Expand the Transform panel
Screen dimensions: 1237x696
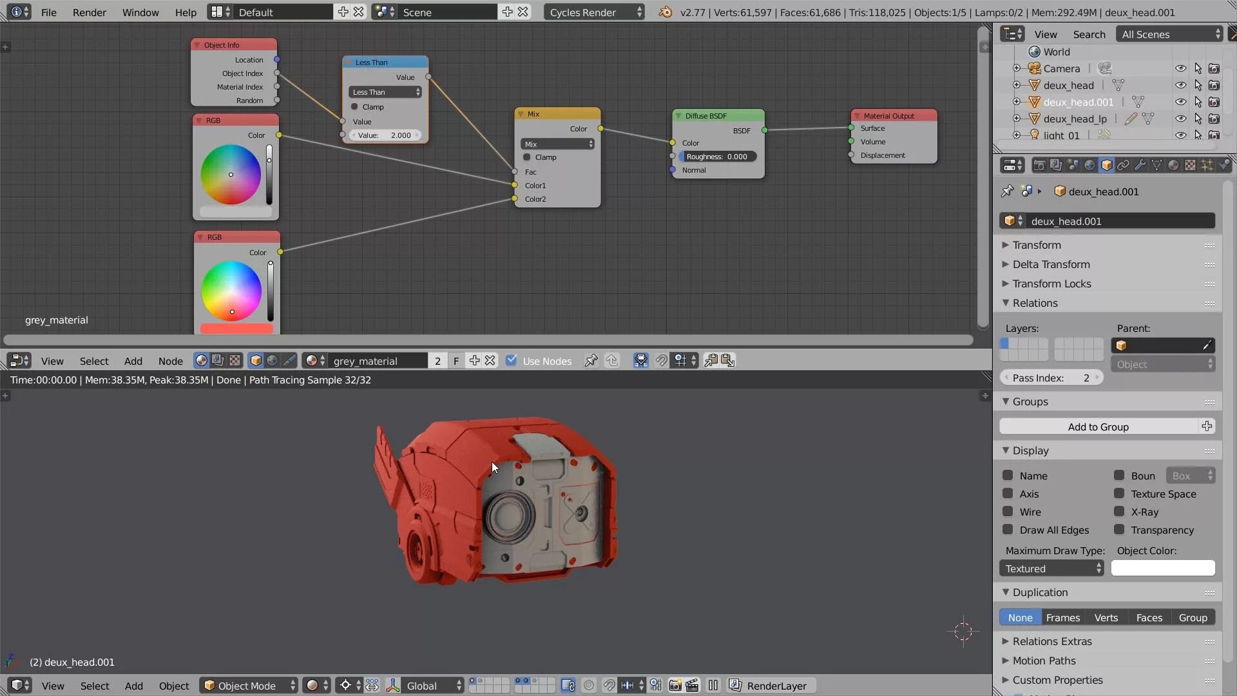click(x=1037, y=245)
